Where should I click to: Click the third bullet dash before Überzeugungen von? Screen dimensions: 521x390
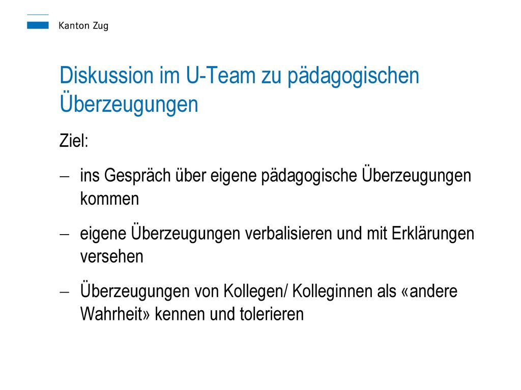(x=65, y=292)
